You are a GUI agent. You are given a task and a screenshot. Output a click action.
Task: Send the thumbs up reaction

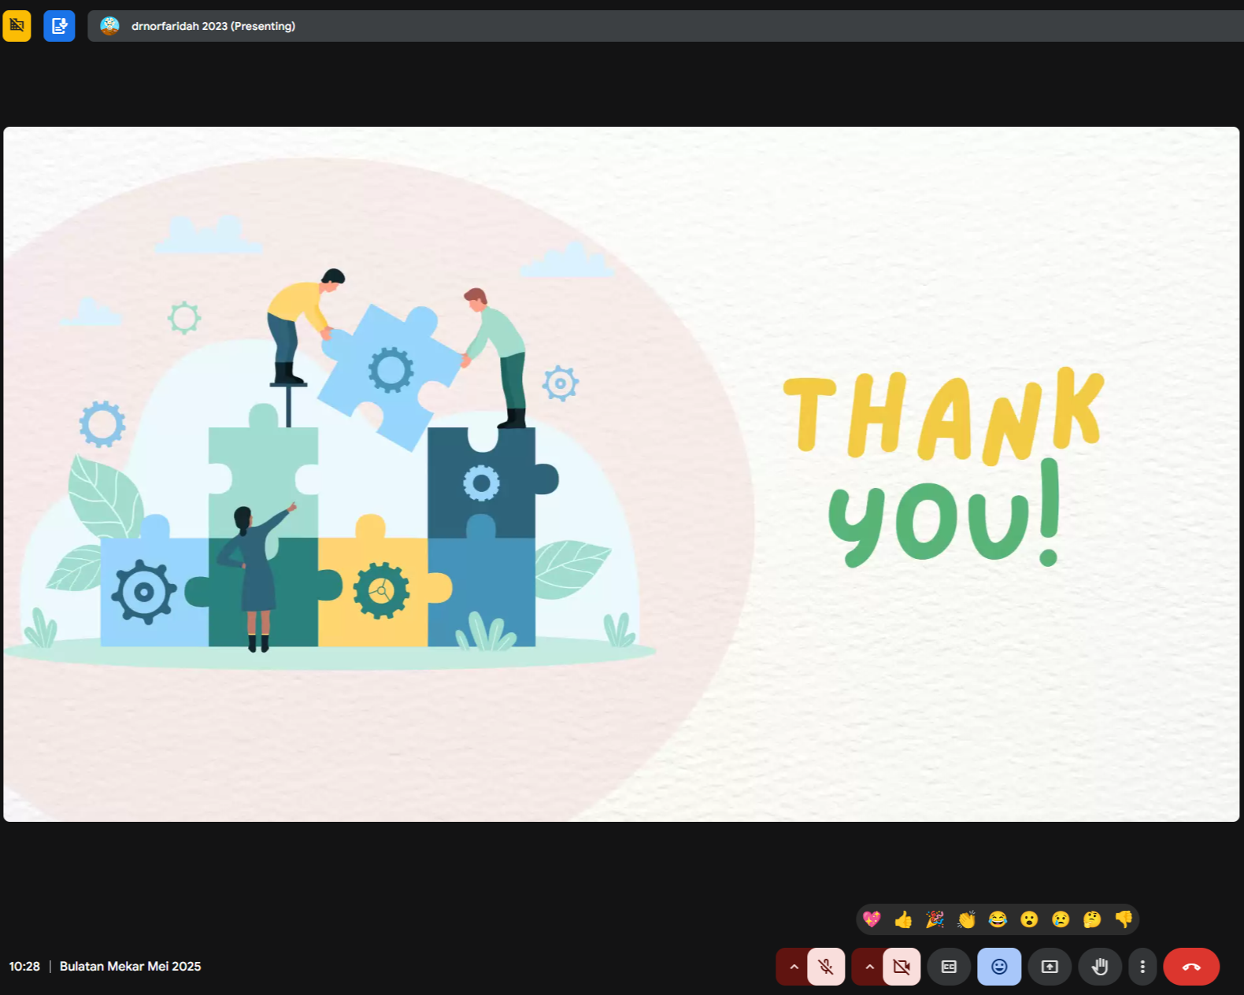903,919
